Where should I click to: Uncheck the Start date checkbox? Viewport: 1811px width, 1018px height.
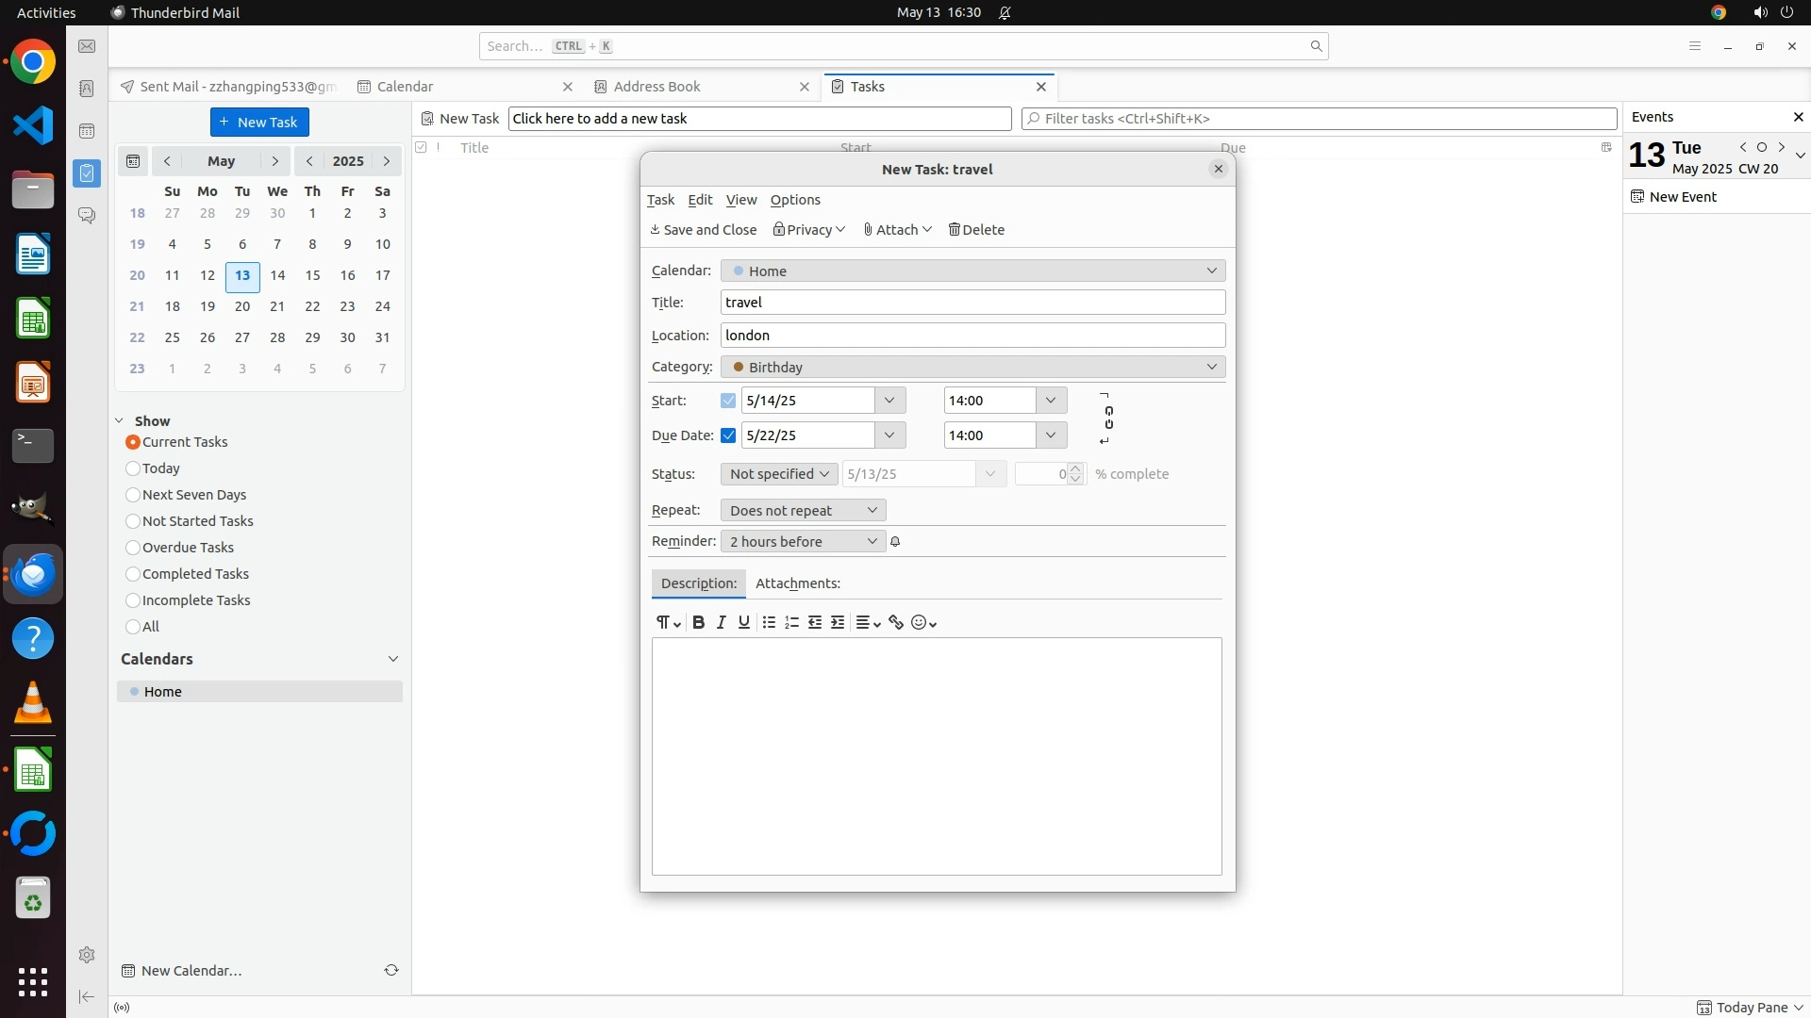pos(728,401)
